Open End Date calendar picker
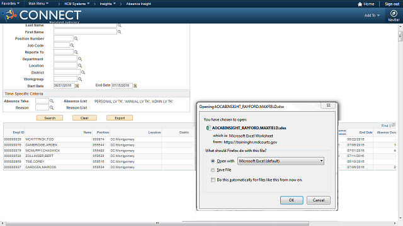Screen dimensions: 403x226 (x=135, y=85)
